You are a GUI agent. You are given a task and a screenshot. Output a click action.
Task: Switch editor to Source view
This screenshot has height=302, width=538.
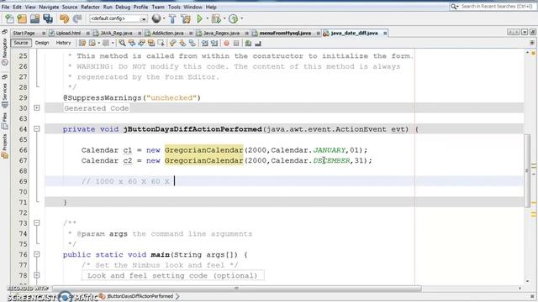tap(20, 43)
